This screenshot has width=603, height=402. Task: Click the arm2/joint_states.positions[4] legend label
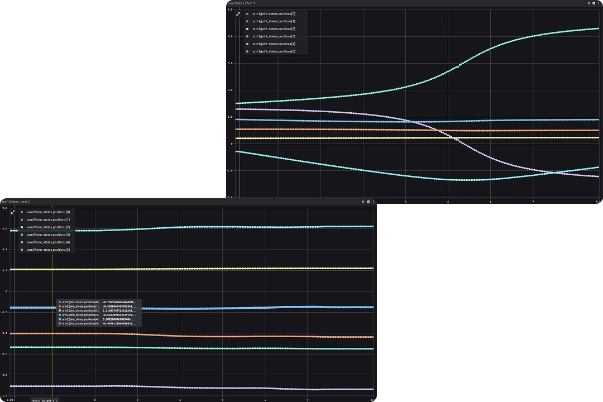(49, 242)
